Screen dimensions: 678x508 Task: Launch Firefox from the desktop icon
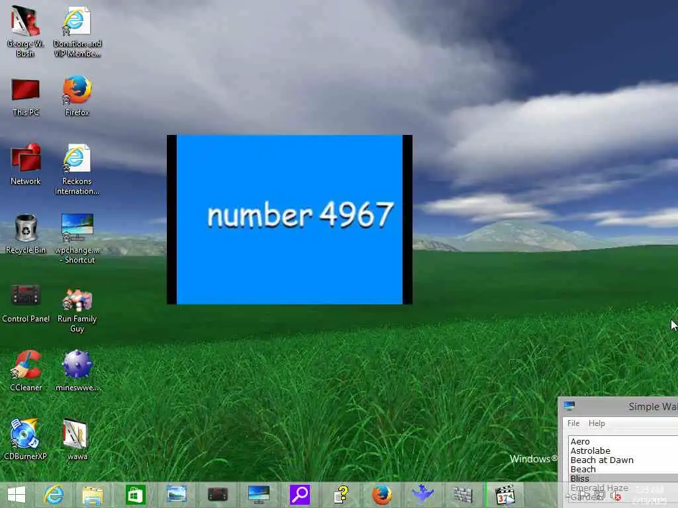click(77, 95)
